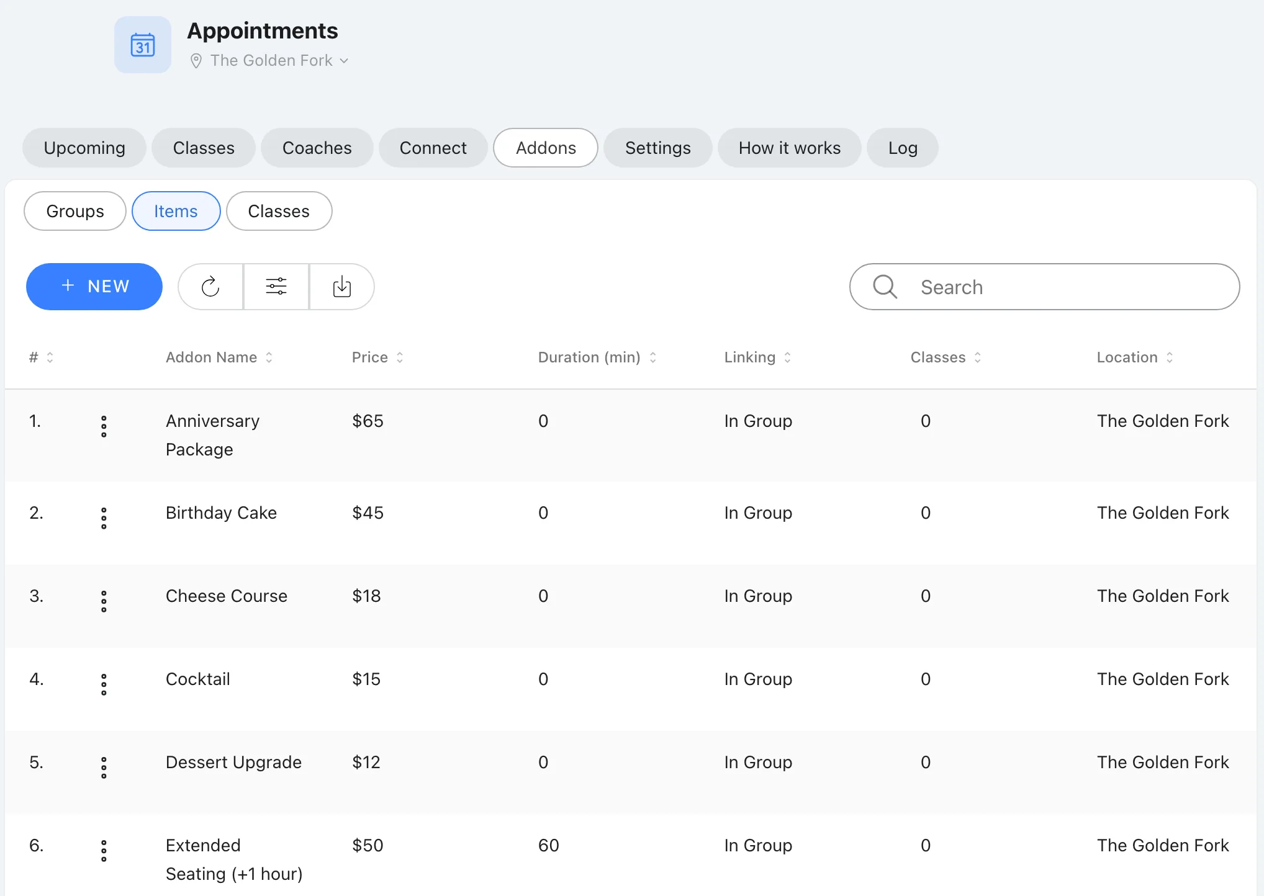Click the NEW button
This screenshot has height=896, width=1264.
[x=94, y=287]
